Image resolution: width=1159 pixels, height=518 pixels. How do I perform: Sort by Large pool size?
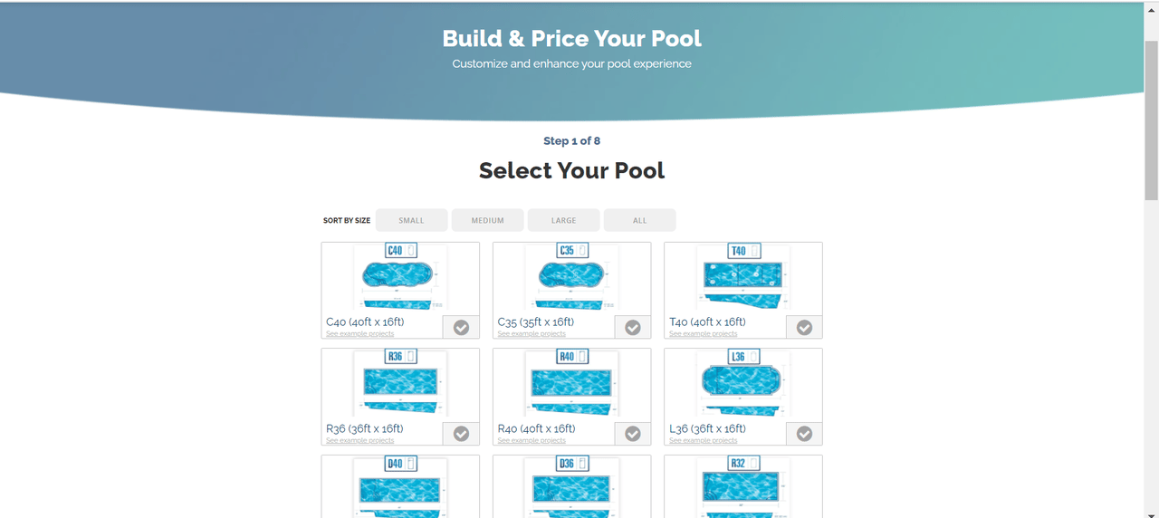click(x=563, y=220)
